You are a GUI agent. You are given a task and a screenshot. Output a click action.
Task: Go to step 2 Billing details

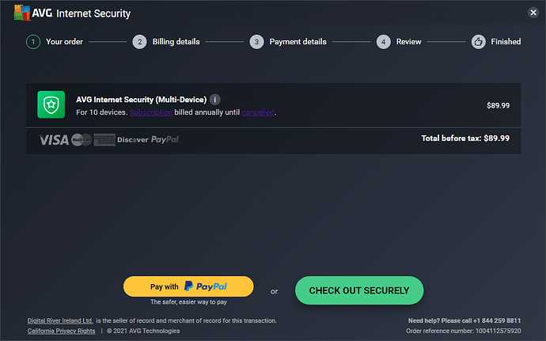(139, 42)
